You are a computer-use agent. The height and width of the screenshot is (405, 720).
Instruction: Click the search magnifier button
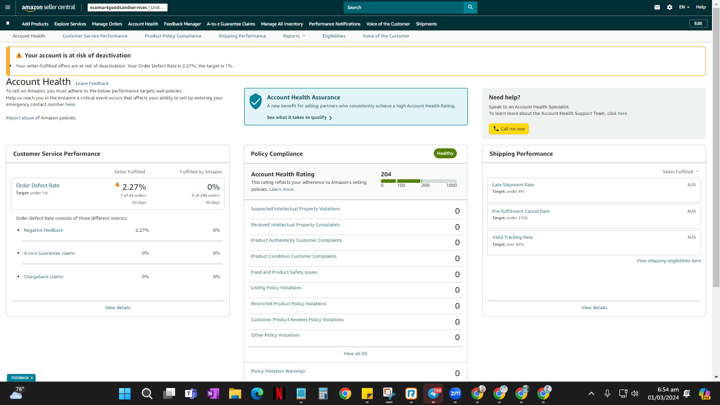pyautogui.click(x=470, y=7)
